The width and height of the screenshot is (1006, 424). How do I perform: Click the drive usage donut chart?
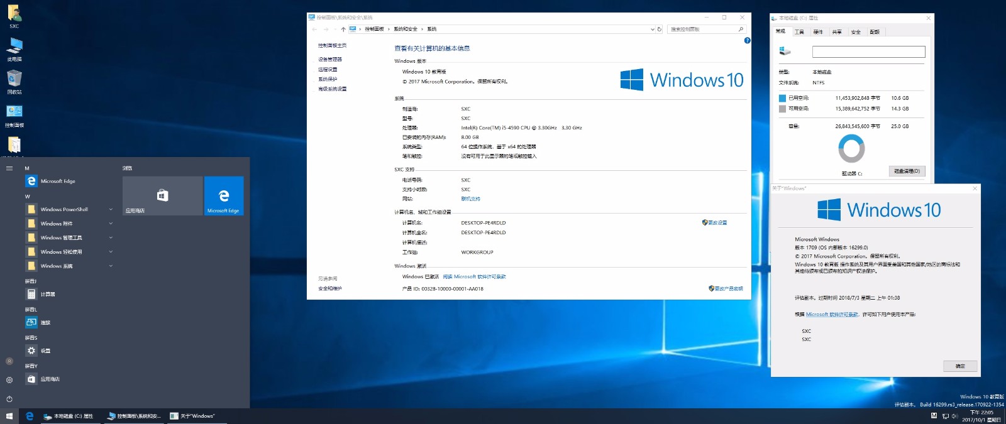[x=851, y=149]
